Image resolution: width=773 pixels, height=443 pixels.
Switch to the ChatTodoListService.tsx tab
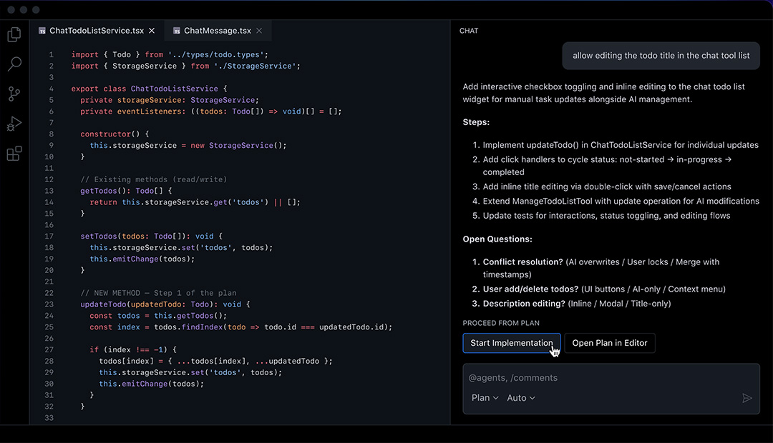97,31
